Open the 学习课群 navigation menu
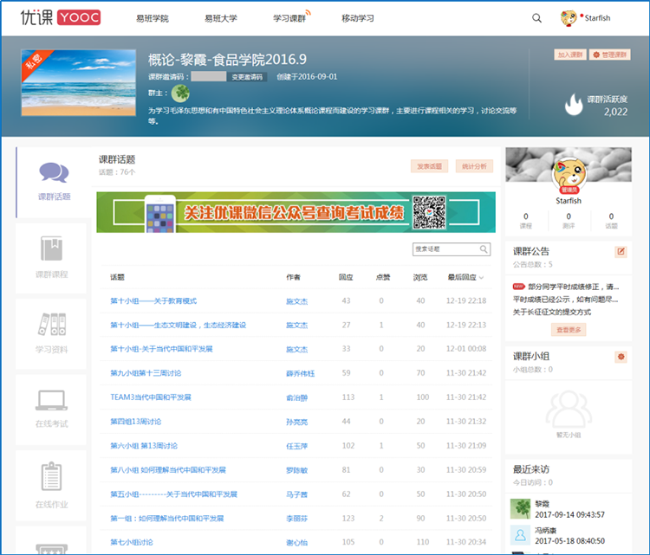650x555 pixels. coord(290,18)
